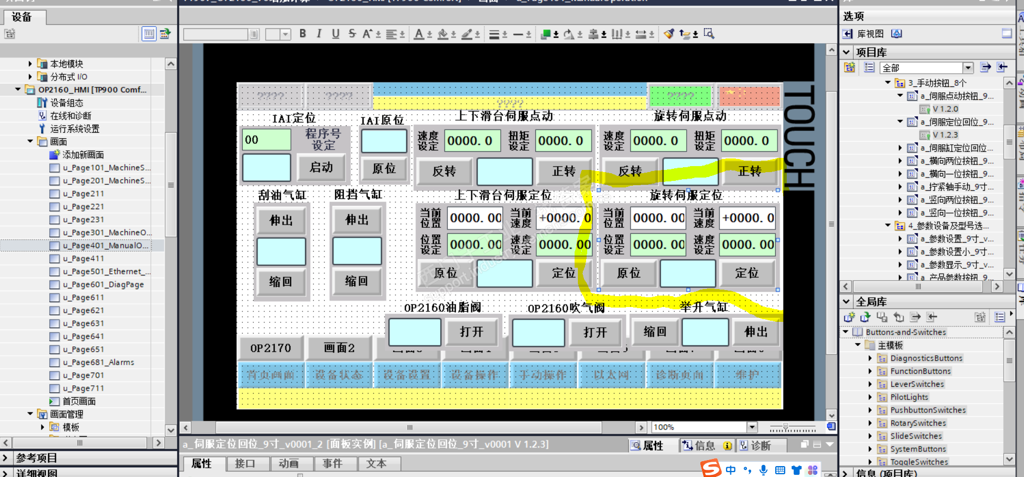Select the line style tool
This screenshot has height=477, width=1024.
pos(522,34)
